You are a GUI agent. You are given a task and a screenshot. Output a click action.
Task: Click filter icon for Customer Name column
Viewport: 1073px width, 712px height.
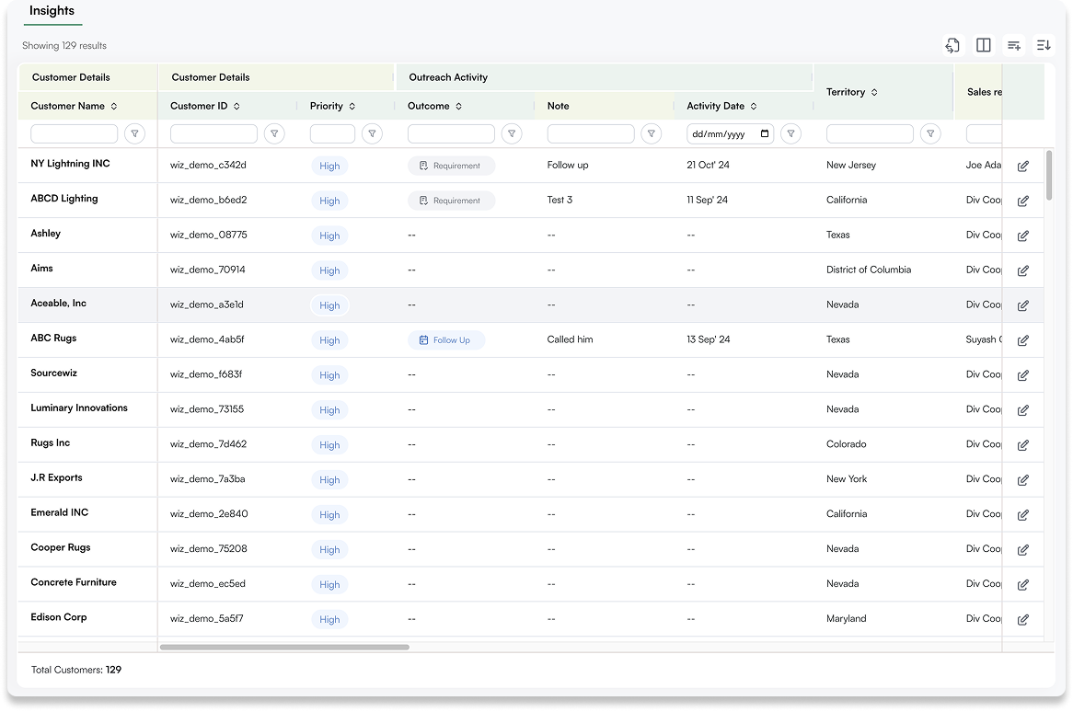tap(135, 134)
